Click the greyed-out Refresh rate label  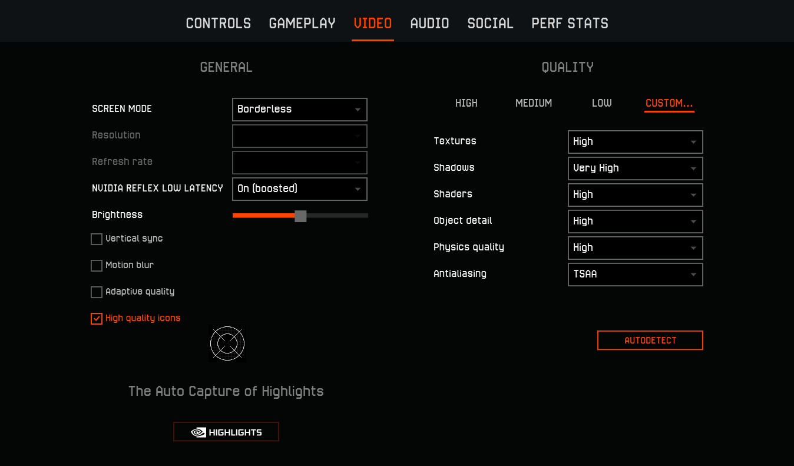(x=122, y=162)
